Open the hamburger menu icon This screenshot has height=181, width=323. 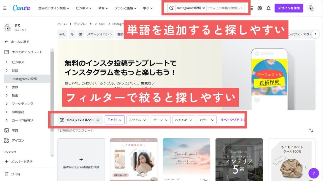coord(5,8)
